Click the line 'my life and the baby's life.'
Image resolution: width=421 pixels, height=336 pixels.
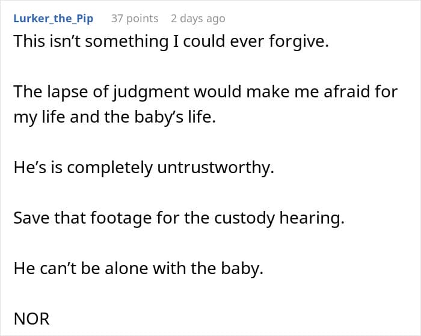115,117
